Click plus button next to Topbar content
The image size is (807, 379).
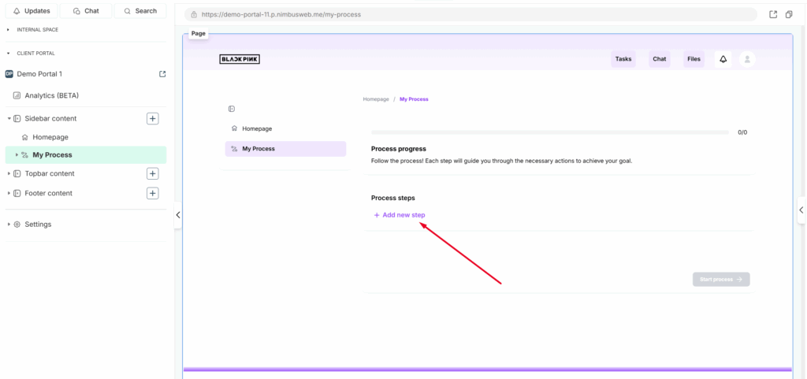153,173
